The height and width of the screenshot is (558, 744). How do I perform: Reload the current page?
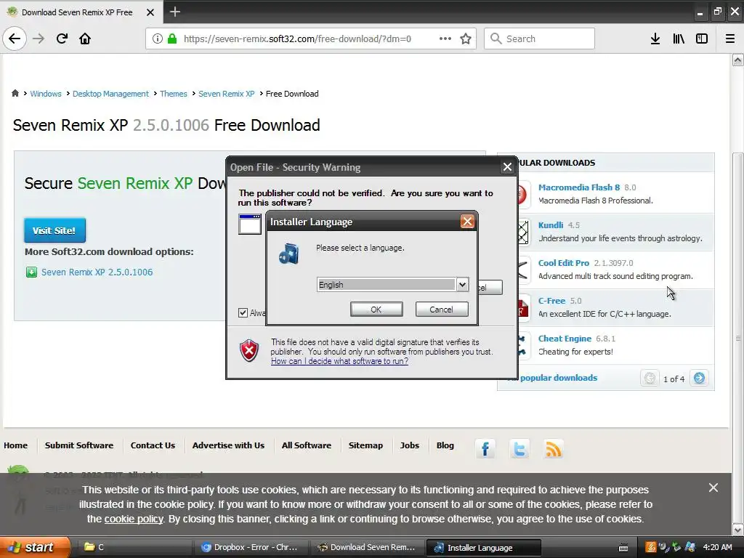click(62, 39)
